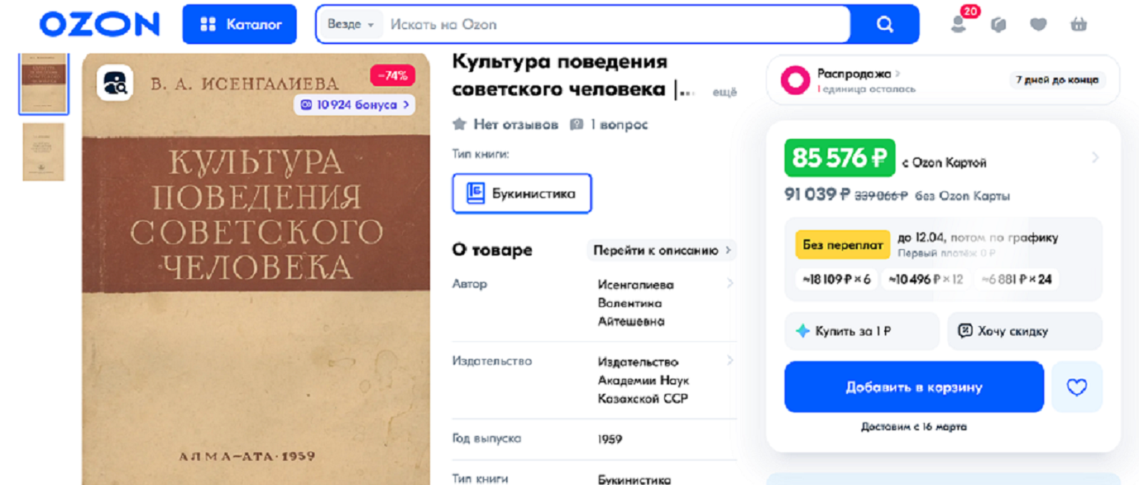Open Нет отзывов reviews link
Image resolution: width=1139 pixels, height=485 pixels.
505,125
